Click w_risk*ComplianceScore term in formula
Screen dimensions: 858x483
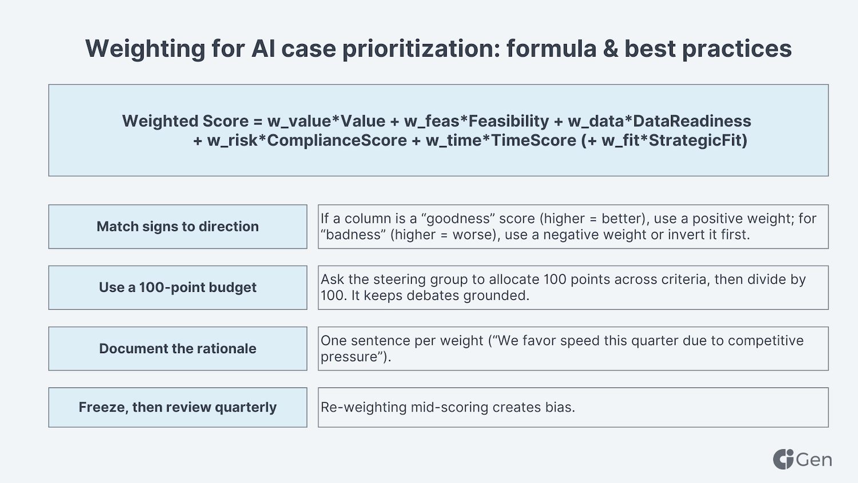point(307,141)
